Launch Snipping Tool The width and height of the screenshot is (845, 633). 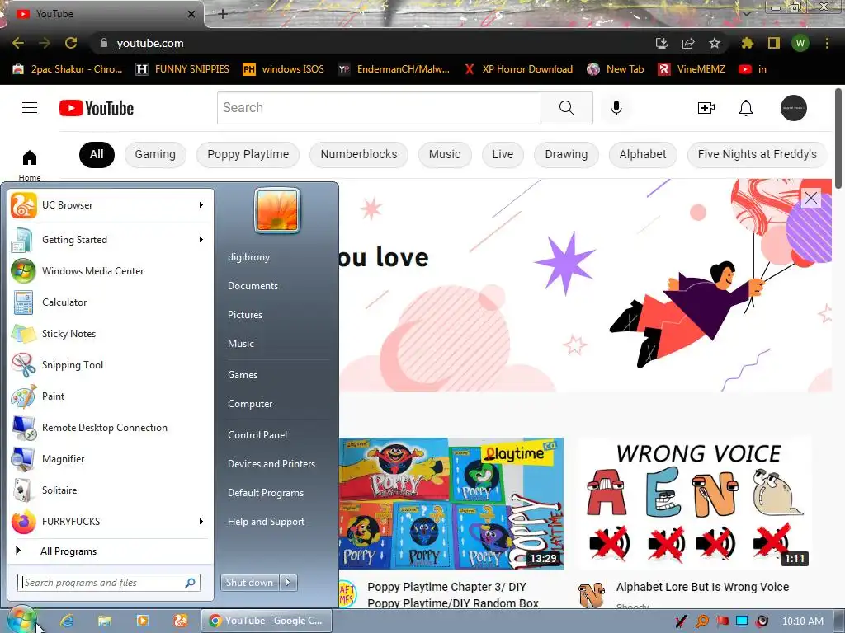click(x=110, y=365)
